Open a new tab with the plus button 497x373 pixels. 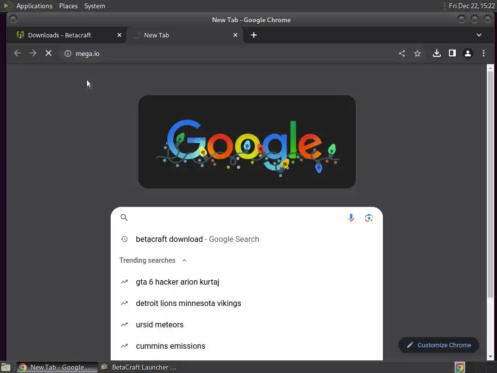tap(253, 35)
